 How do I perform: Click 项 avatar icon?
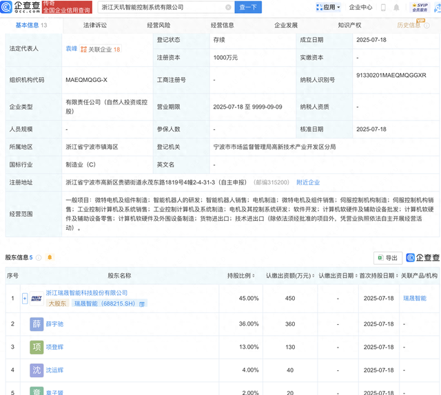[37, 347]
